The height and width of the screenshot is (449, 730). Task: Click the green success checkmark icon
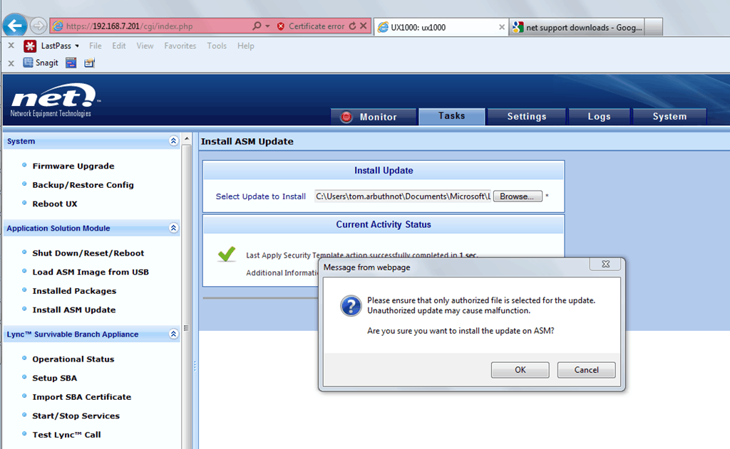click(226, 253)
